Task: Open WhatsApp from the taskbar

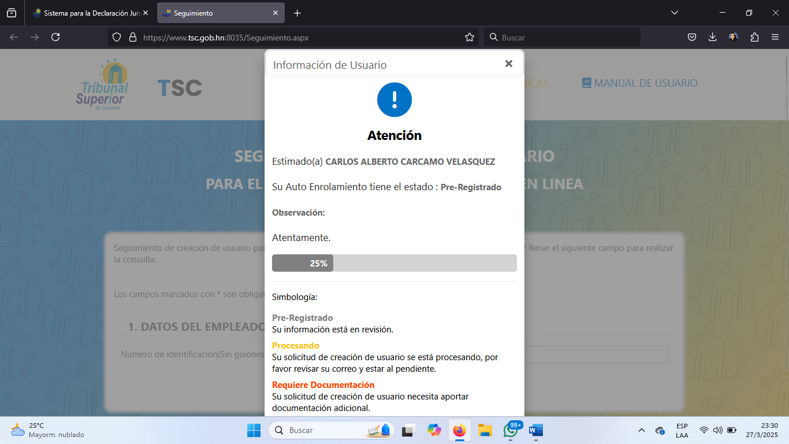Action: point(511,430)
